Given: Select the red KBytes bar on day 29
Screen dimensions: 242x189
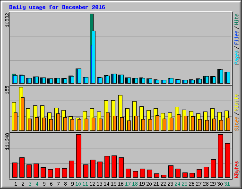Looking at the screenshot, I should point(213,169).
